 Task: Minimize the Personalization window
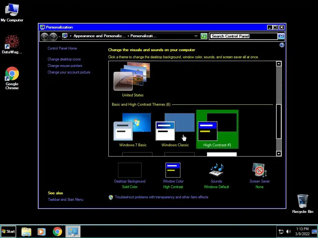270,27
